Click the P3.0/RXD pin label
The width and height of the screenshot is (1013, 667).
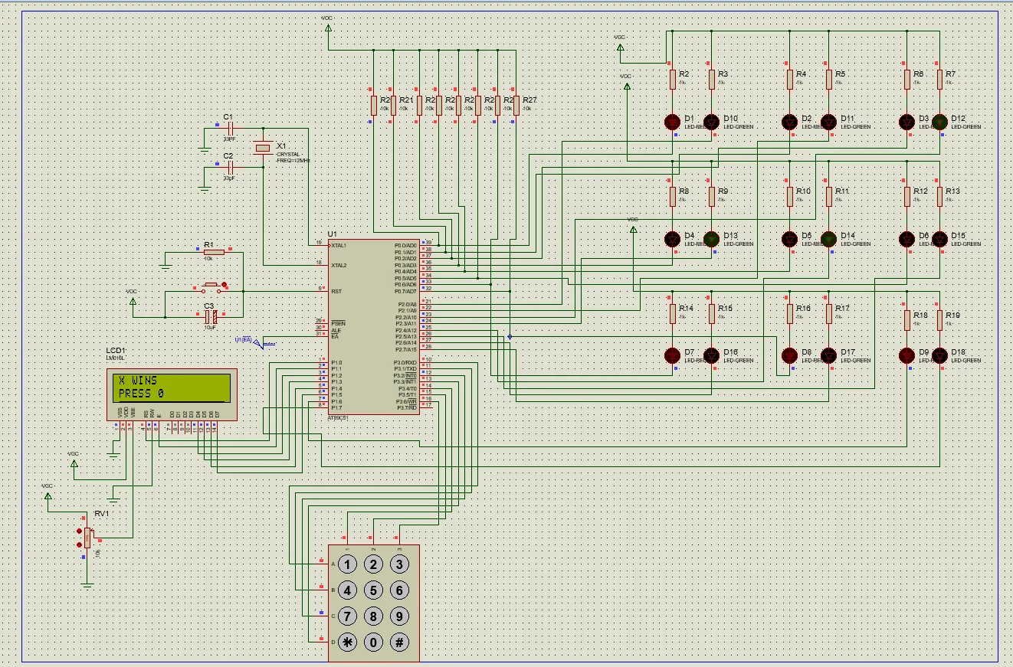[x=405, y=362]
